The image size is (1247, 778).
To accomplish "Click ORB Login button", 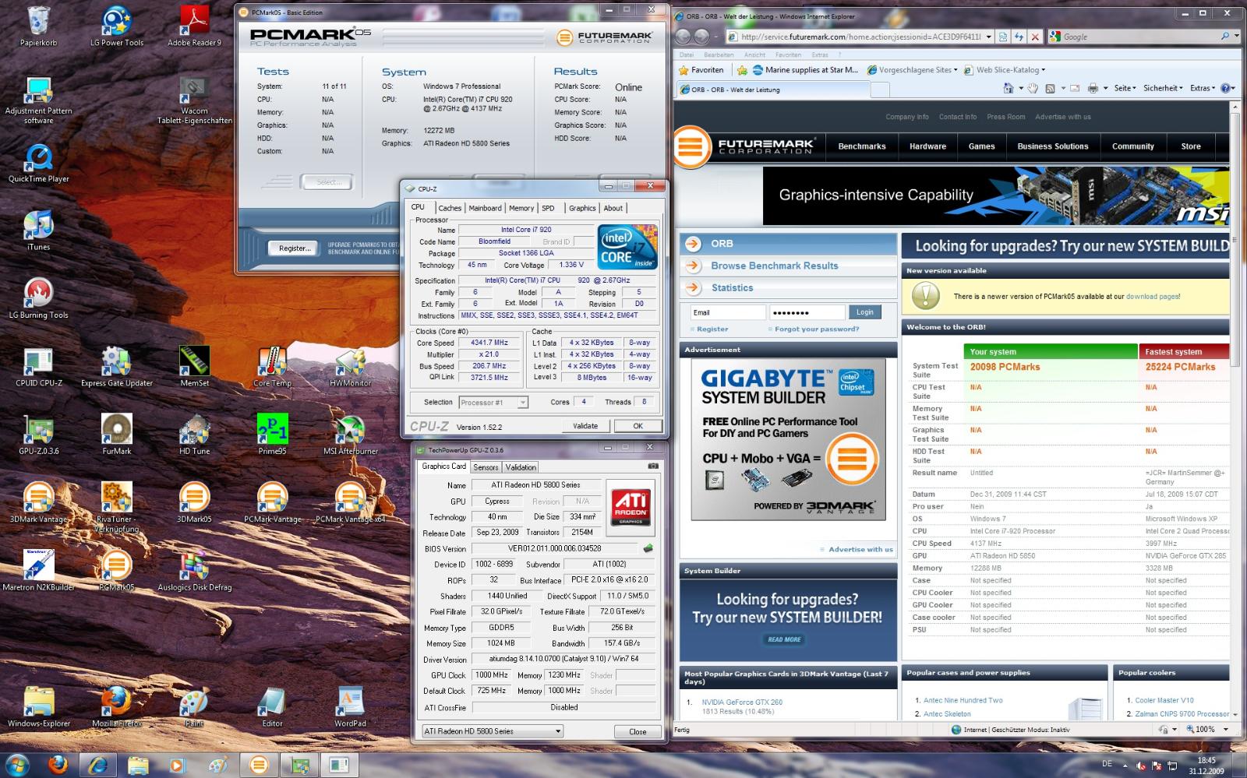I will click(865, 312).
